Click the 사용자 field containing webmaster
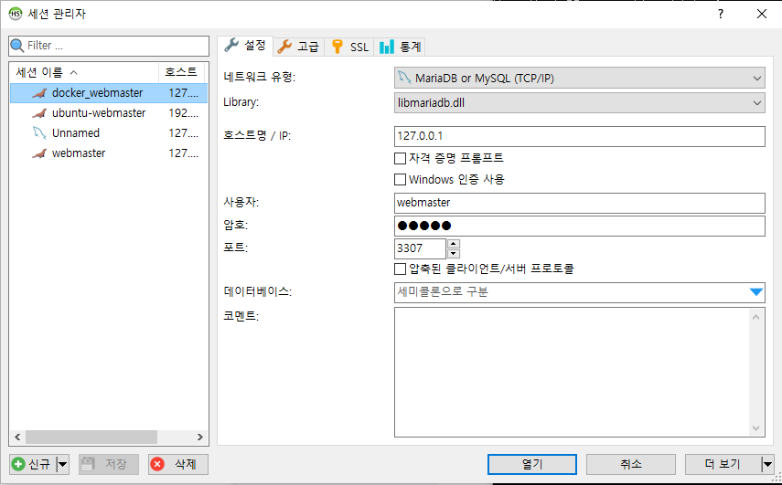This screenshot has width=782, height=485. (x=580, y=203)
